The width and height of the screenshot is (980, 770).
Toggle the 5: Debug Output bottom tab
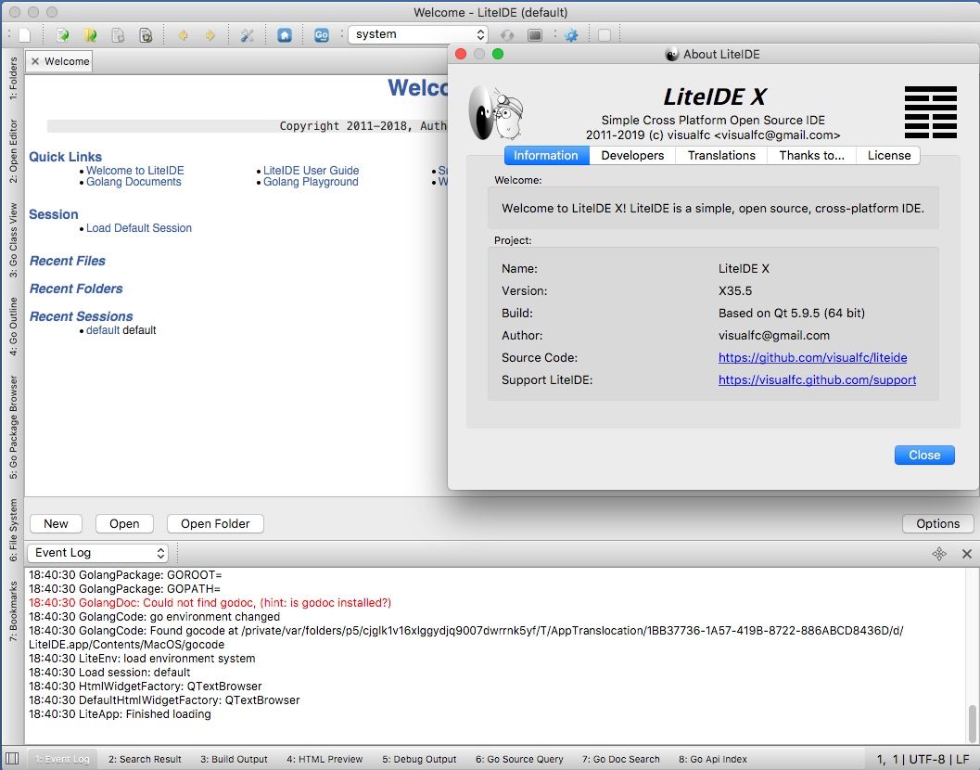[x=419, y=760]
